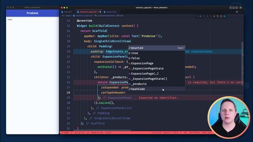Click the Dart language mode status item

tap(185, 133)
